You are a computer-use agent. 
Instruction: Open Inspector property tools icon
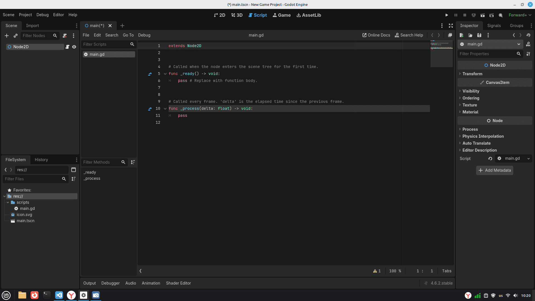[x=528, y=54]
